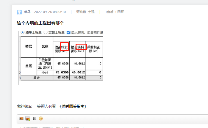
Task: Click the 首层 floor cell
Action: (29, 66)
